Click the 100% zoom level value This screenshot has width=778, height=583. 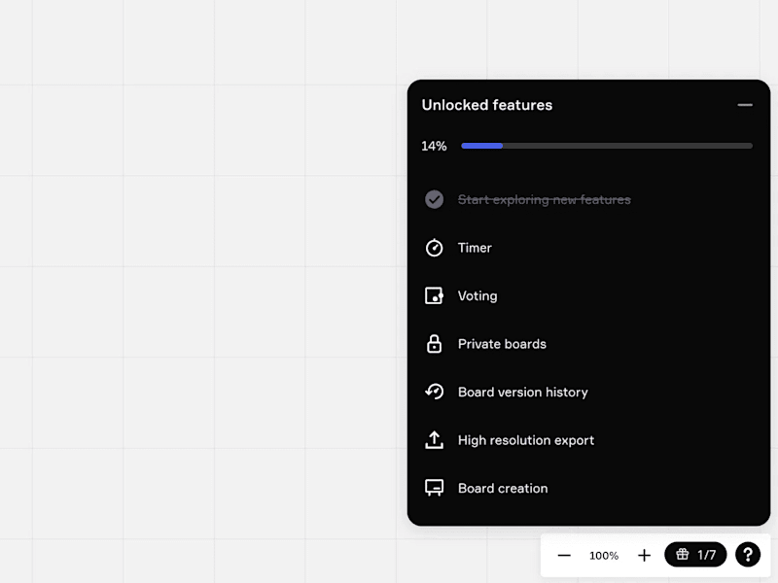(x=604, y=556)
